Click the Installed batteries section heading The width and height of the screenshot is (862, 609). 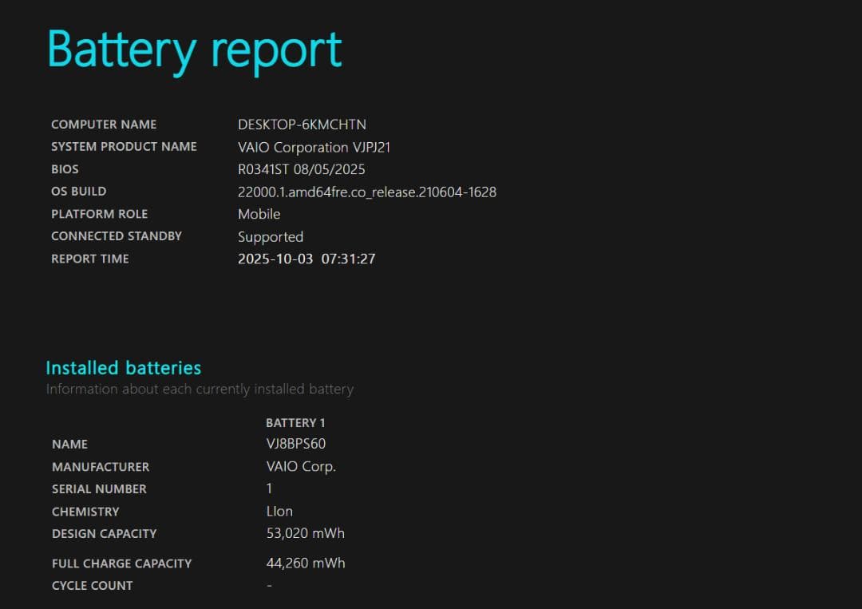(123, 368)
